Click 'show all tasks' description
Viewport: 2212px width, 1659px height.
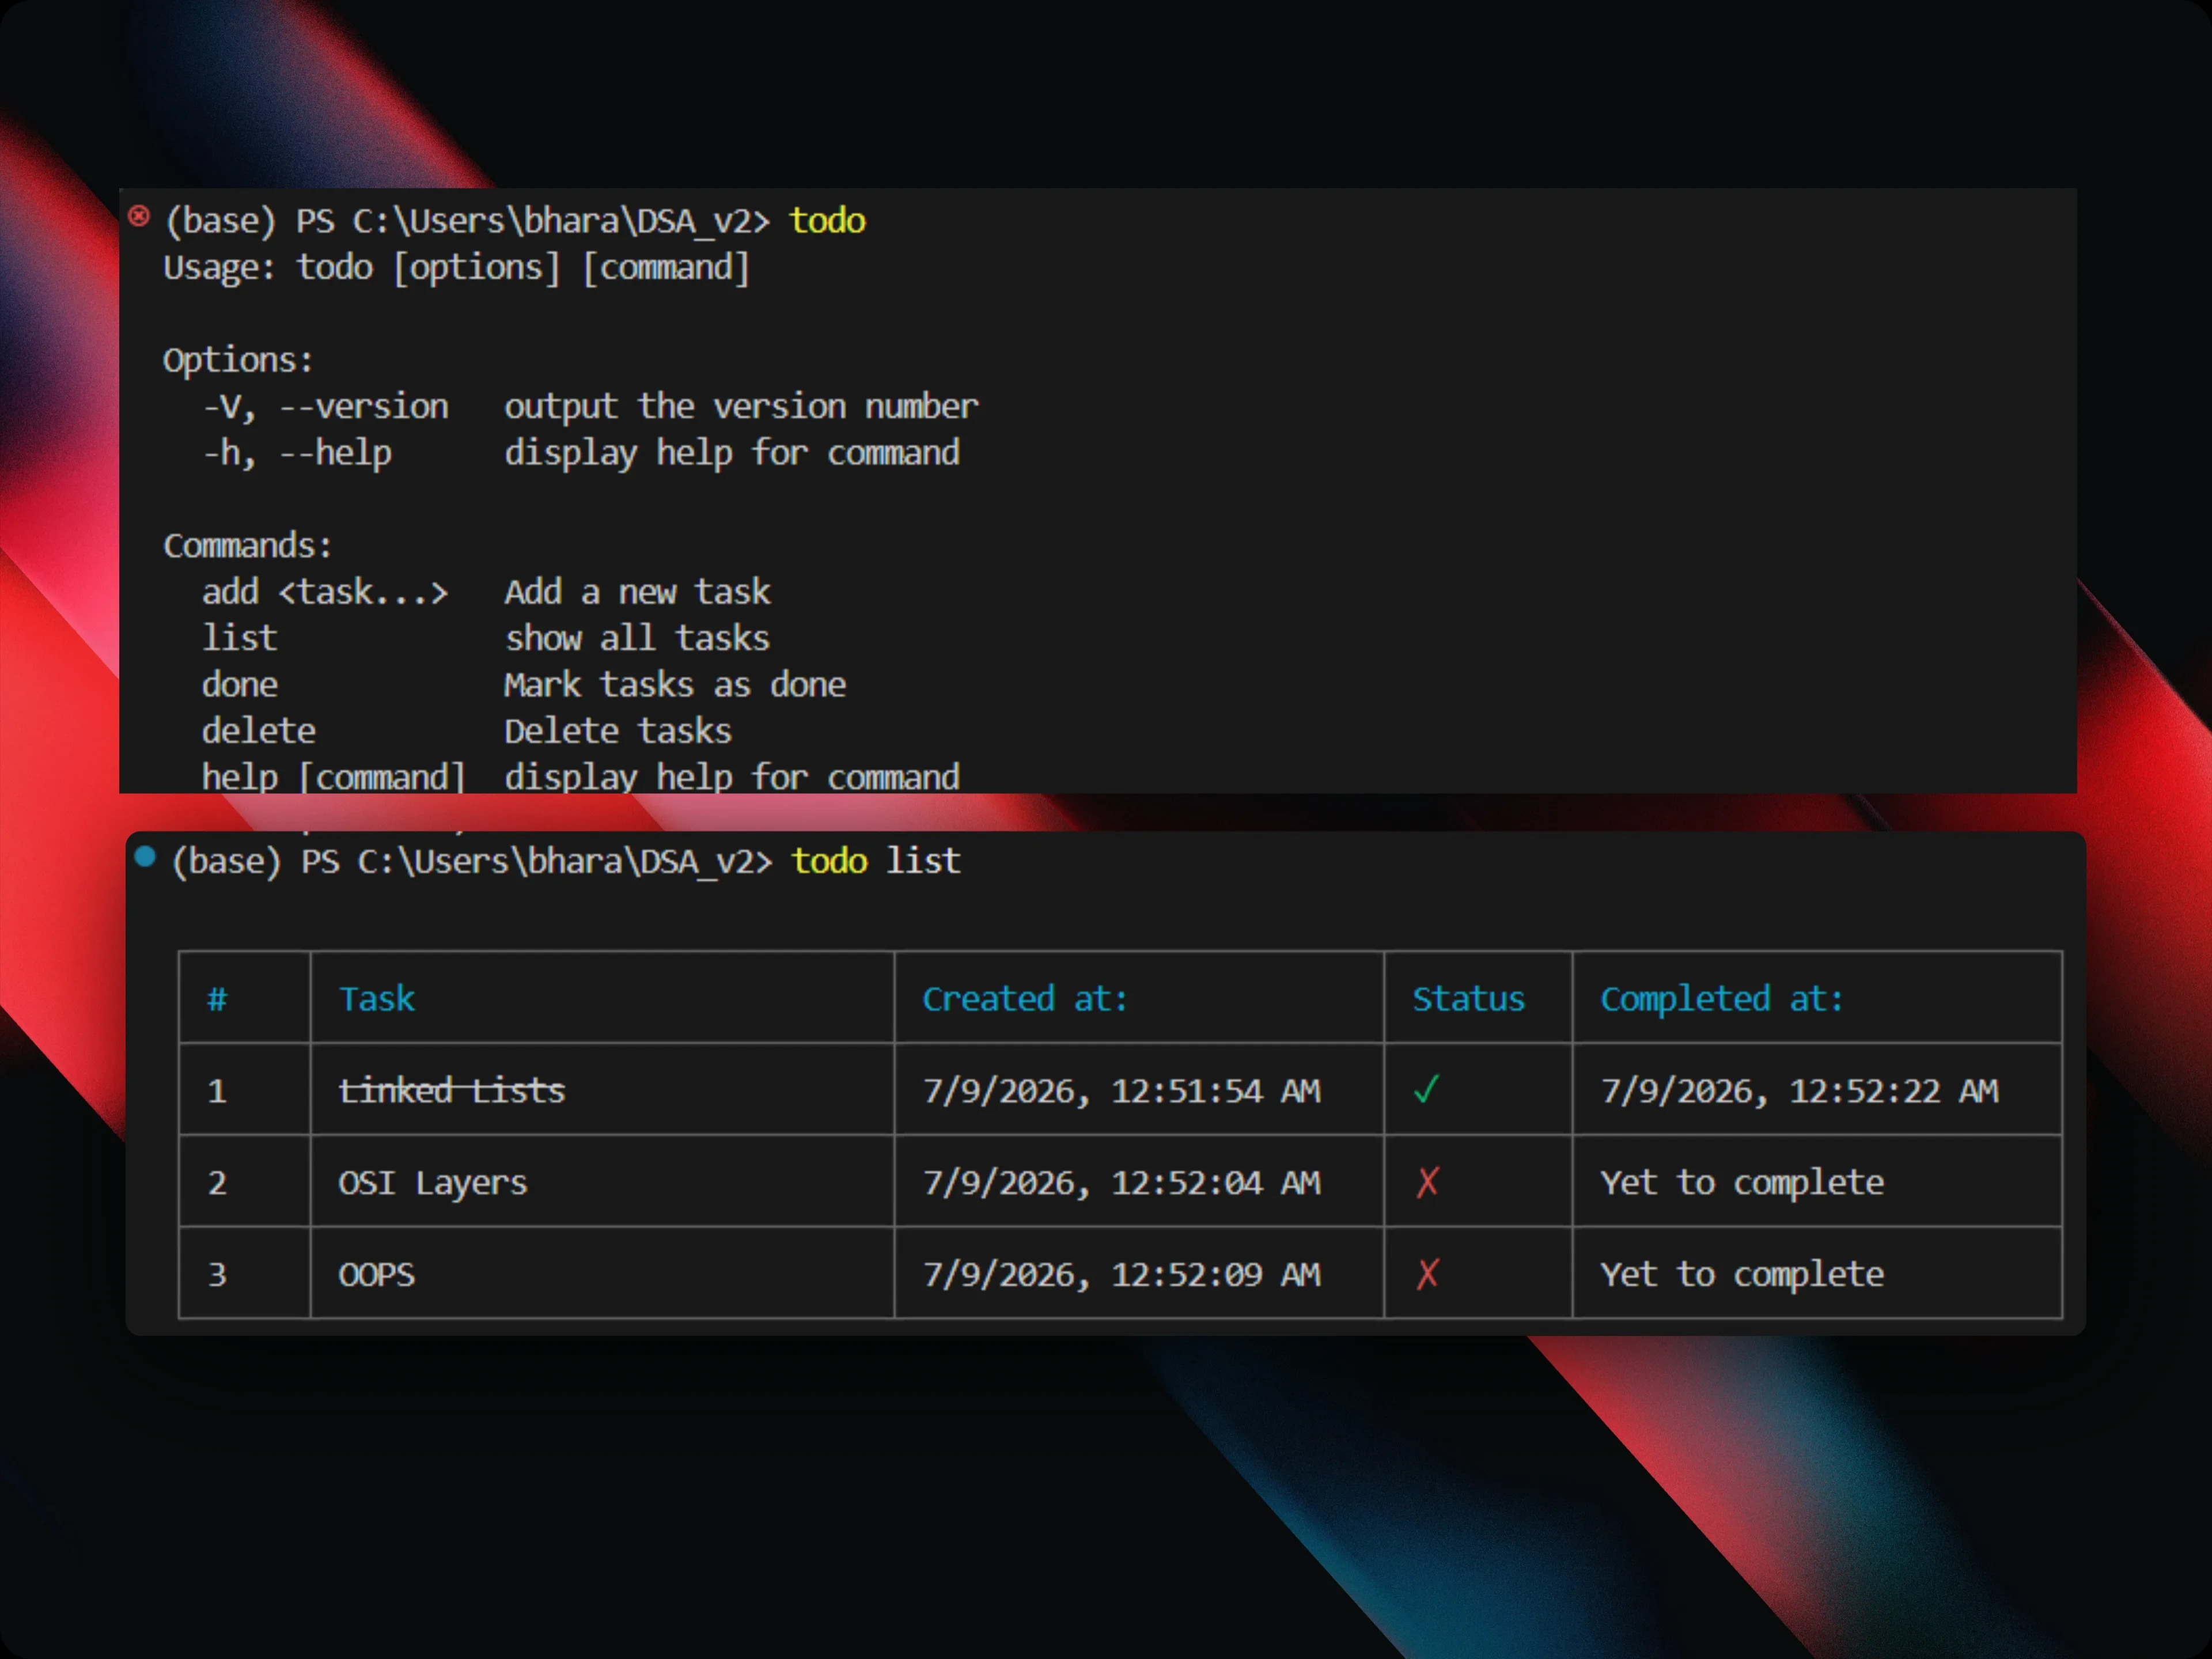click(x=637, y=638)
